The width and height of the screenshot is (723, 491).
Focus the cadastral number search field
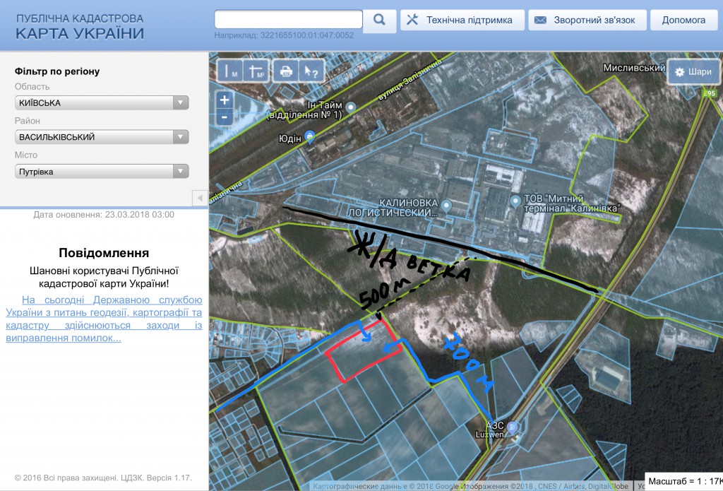[288, 19]
